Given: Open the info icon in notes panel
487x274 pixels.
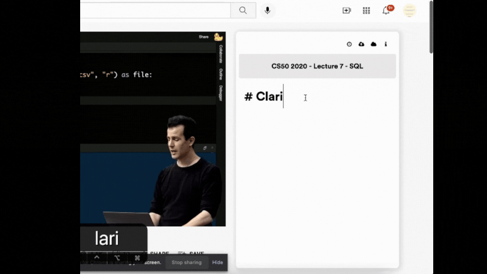Looking at the screenshot, I should (386, 44).
